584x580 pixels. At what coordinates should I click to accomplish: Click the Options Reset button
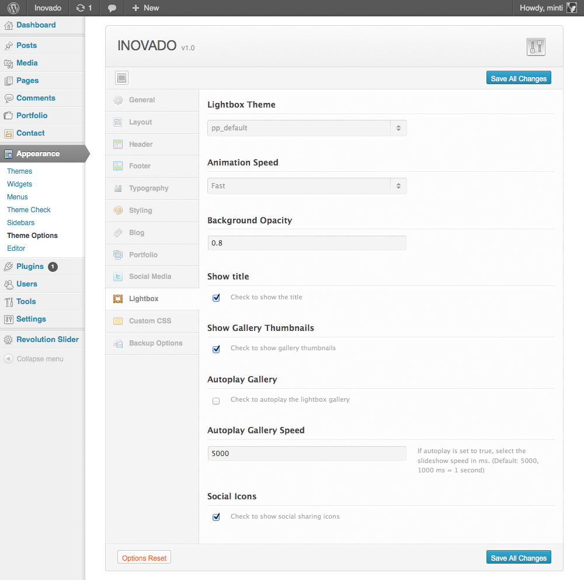[144, 557]
